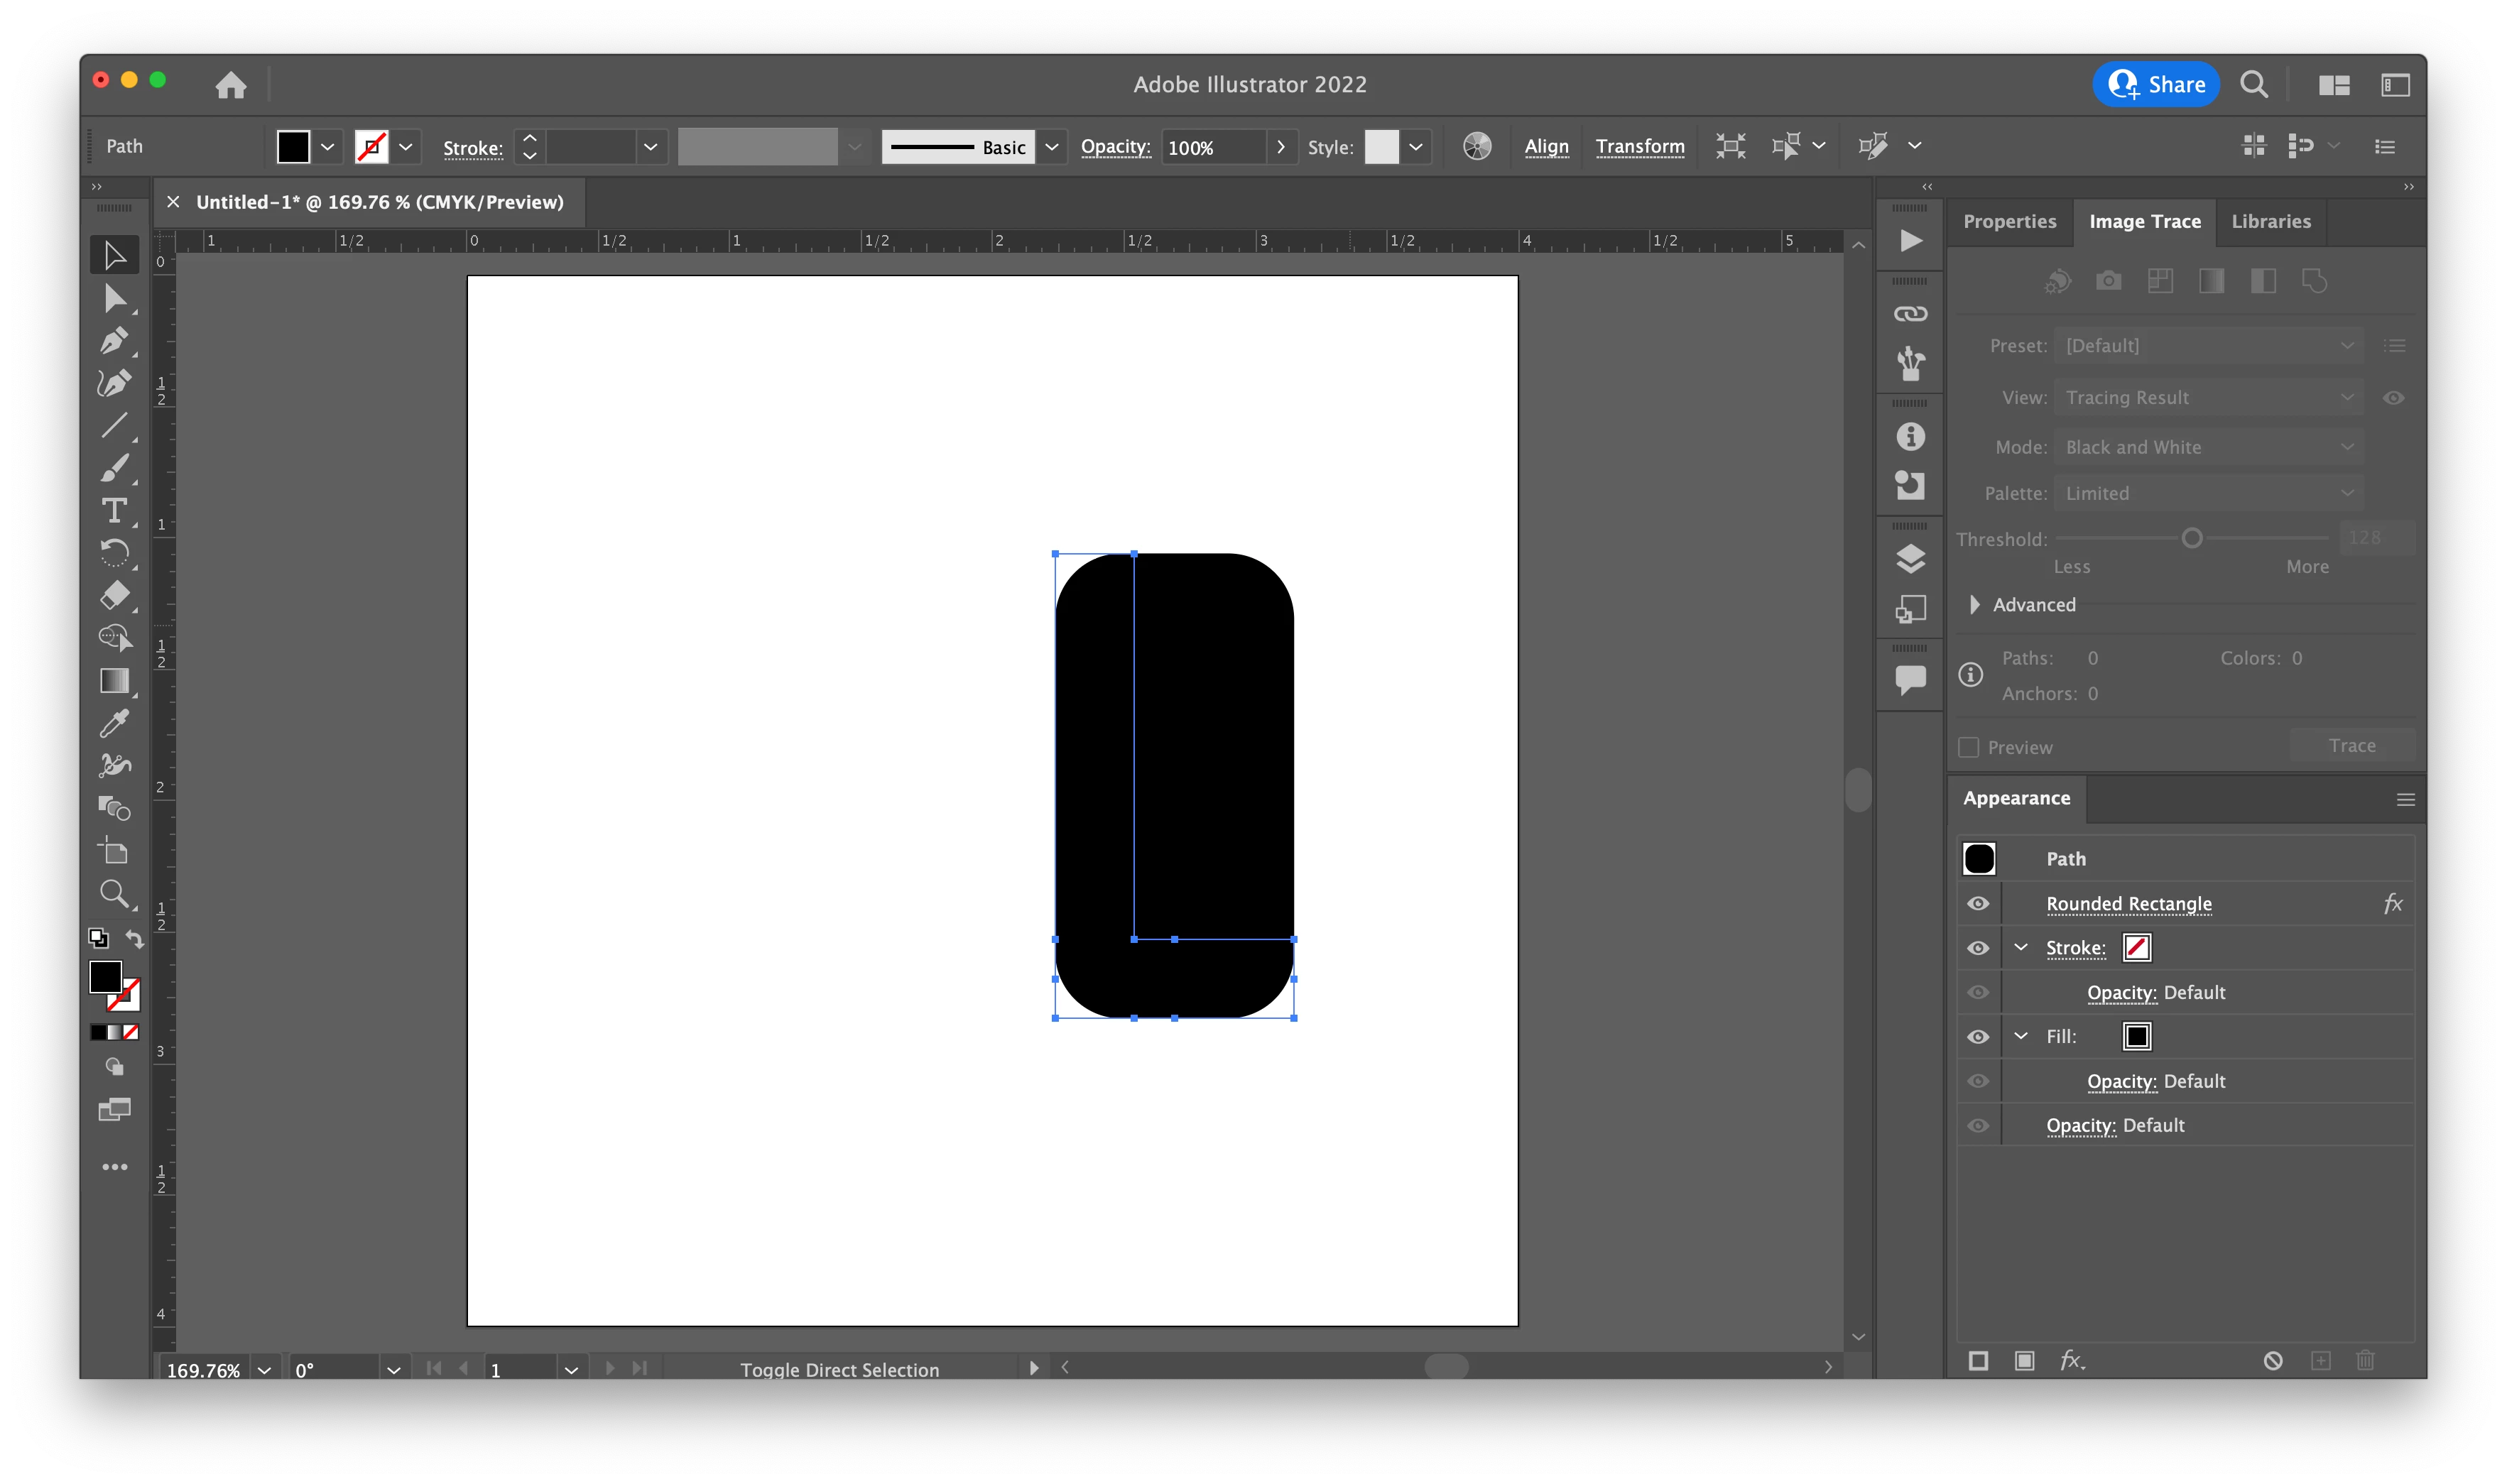Screen dimensions: 2507x1484
Task: Open the zoom level dropdown
Action: coord(264,1370)
